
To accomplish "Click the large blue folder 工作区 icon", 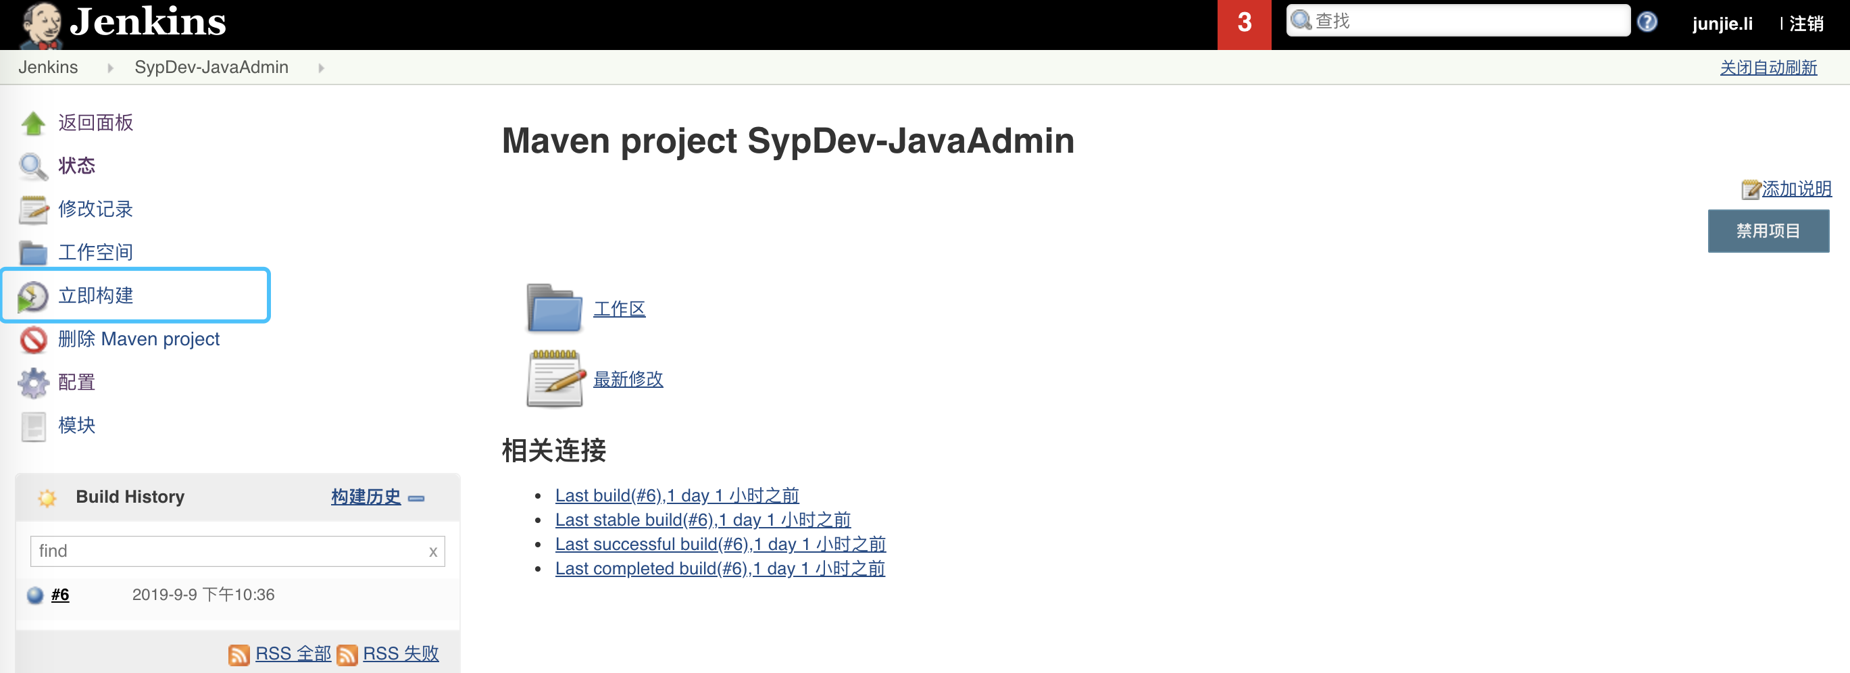I will coord(555,309).
